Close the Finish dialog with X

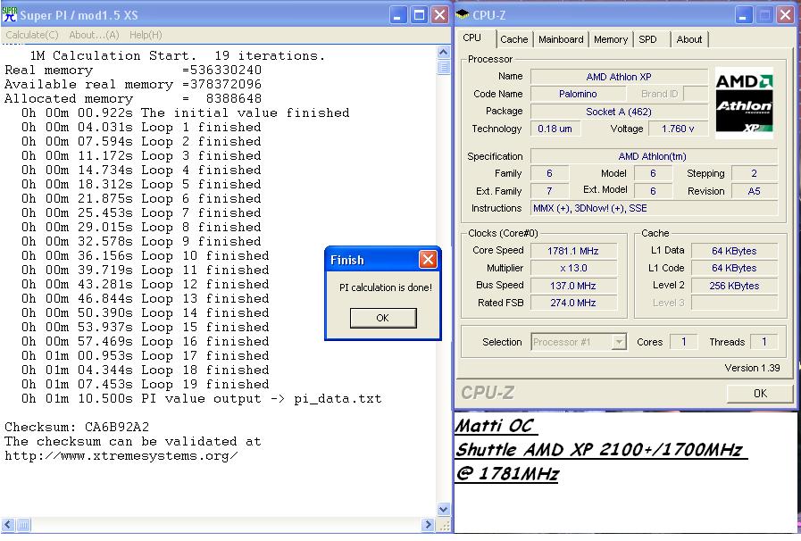point(428,260)
